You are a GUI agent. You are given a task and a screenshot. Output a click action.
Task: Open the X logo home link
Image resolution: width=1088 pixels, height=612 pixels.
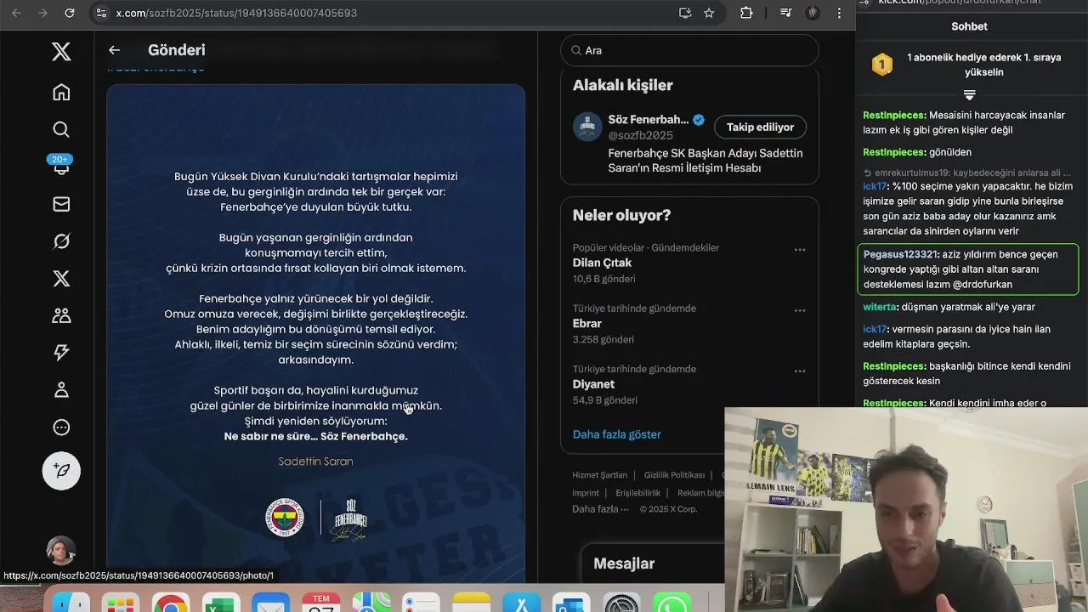pos(61,52)
